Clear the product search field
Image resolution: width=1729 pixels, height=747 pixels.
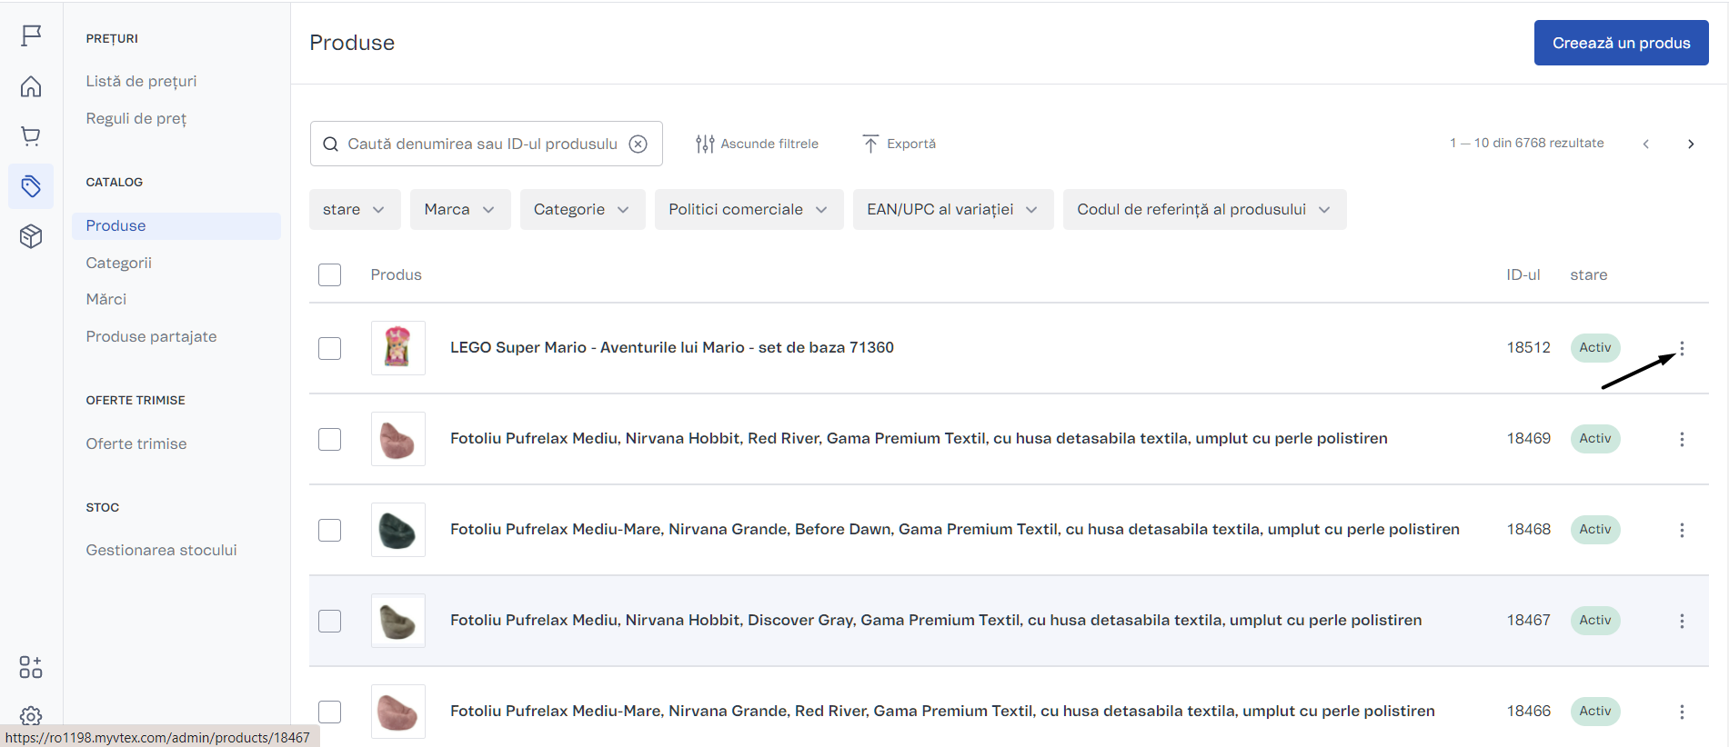(638, 144)
